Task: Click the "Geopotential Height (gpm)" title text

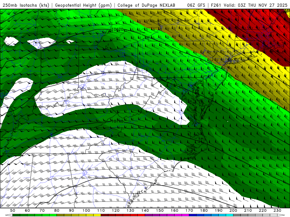Action: pos(83,5)
